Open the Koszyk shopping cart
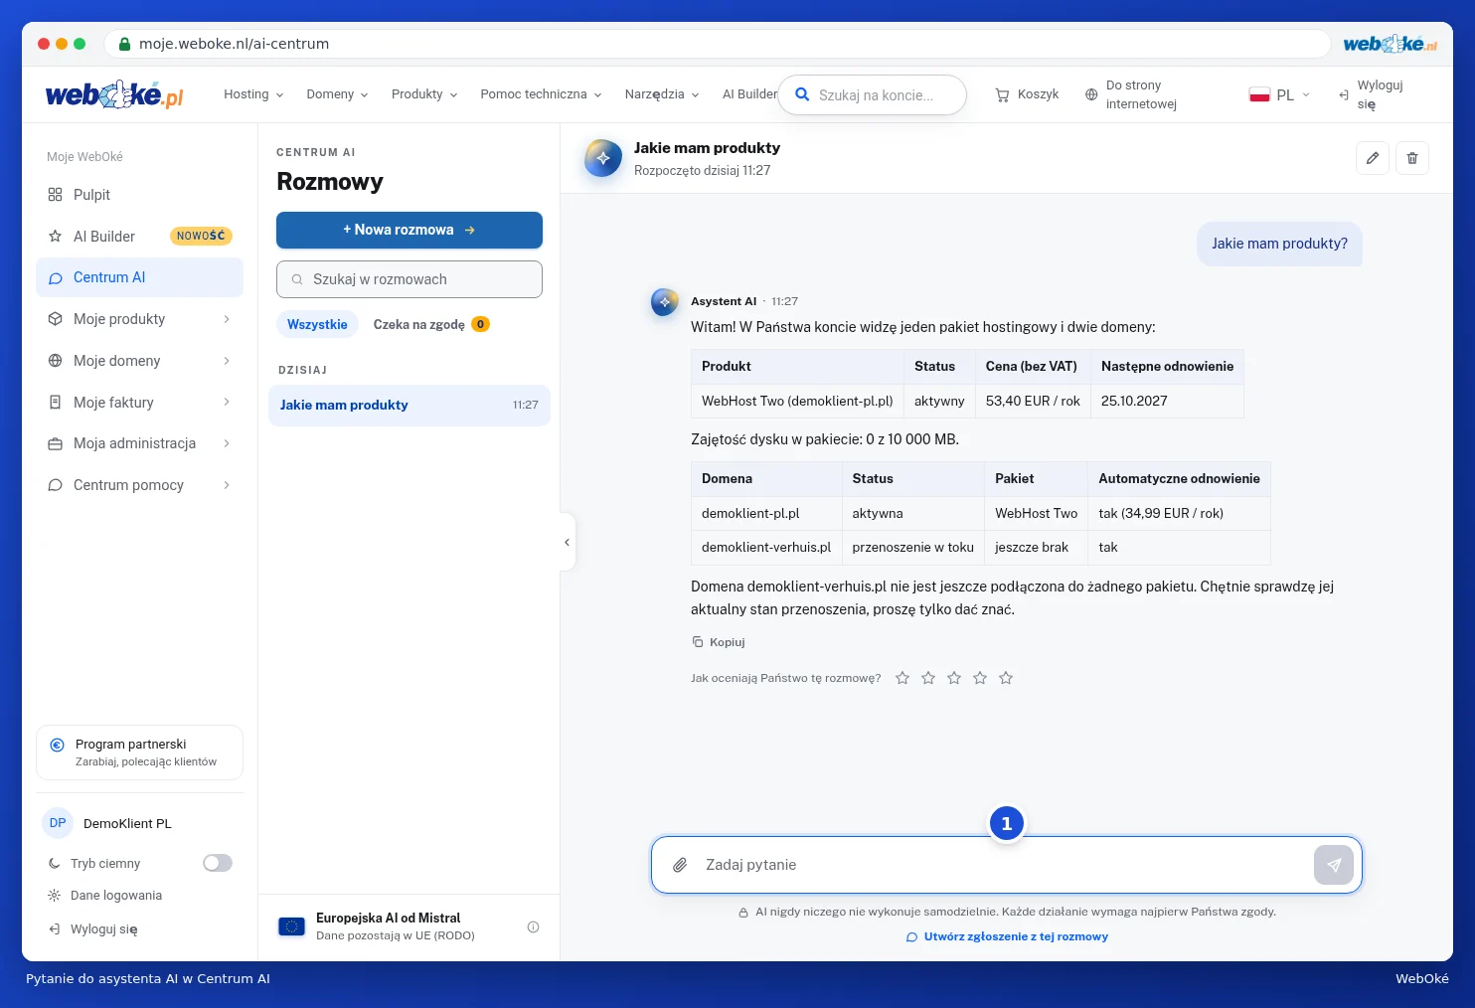Viewport: 1475px width, 1008px height. (x=1028, y=94)
